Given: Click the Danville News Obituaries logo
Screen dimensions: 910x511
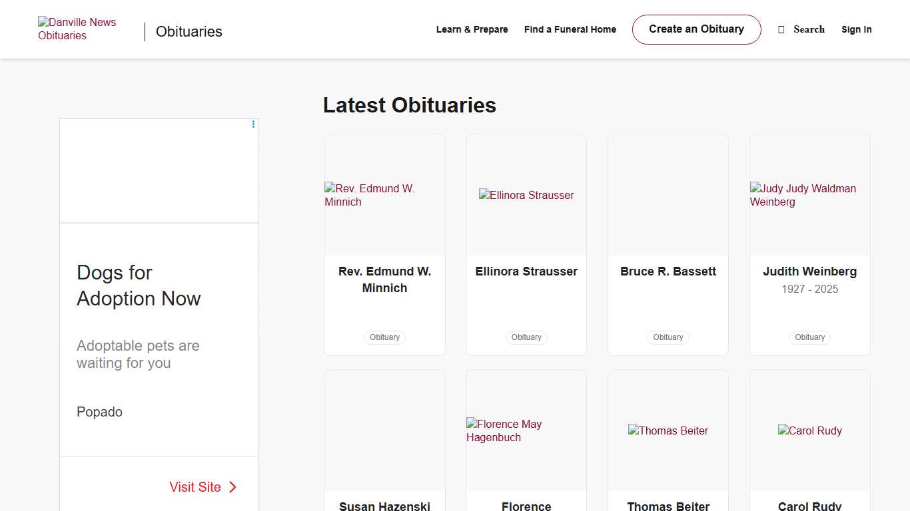Looking at the screenshot, I should point(77,29).
